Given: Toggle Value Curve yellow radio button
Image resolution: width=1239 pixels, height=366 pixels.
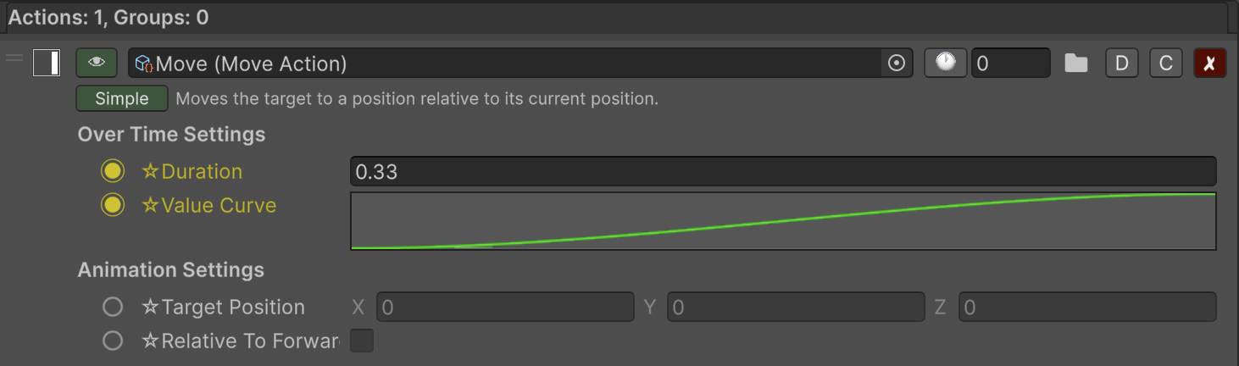Looking at the screenshot, I should click(113, 205).
